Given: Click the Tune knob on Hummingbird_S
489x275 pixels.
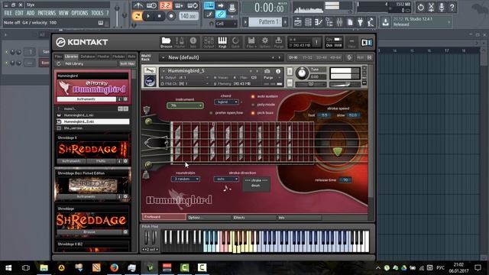Looking at the screenshot, I should [301, 73].
